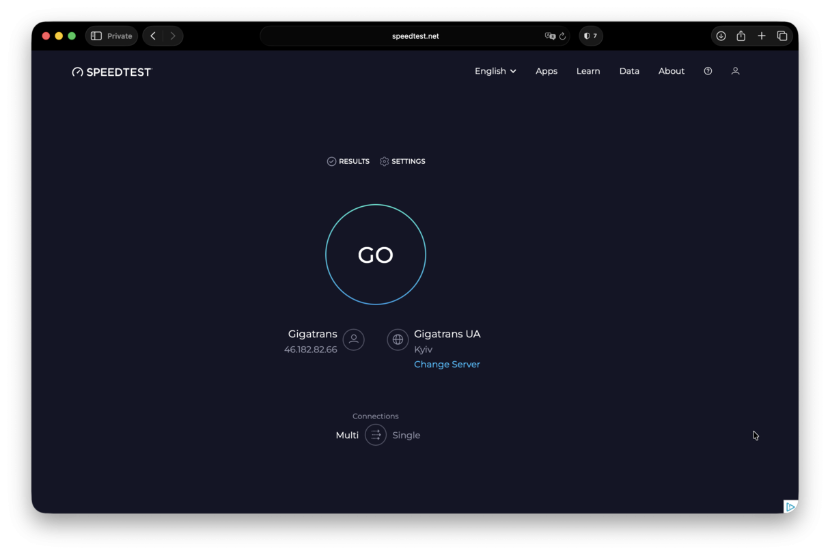Click the speedtest.net address bar
Image resolution: width=830 pixels, height=555 pixels.
(x=415, y=35)
